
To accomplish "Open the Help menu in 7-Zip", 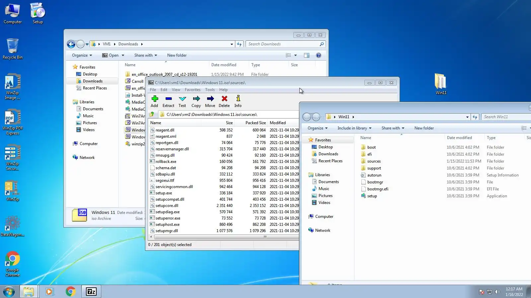I will coord(223,90).
